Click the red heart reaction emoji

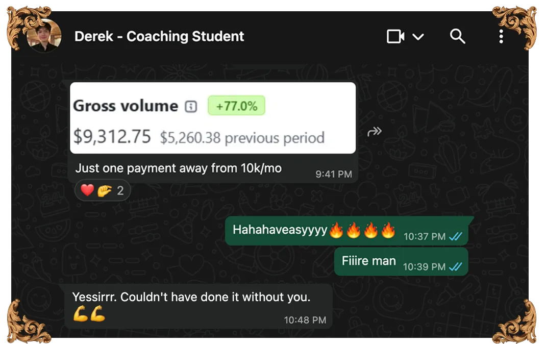tap(87, 190)
